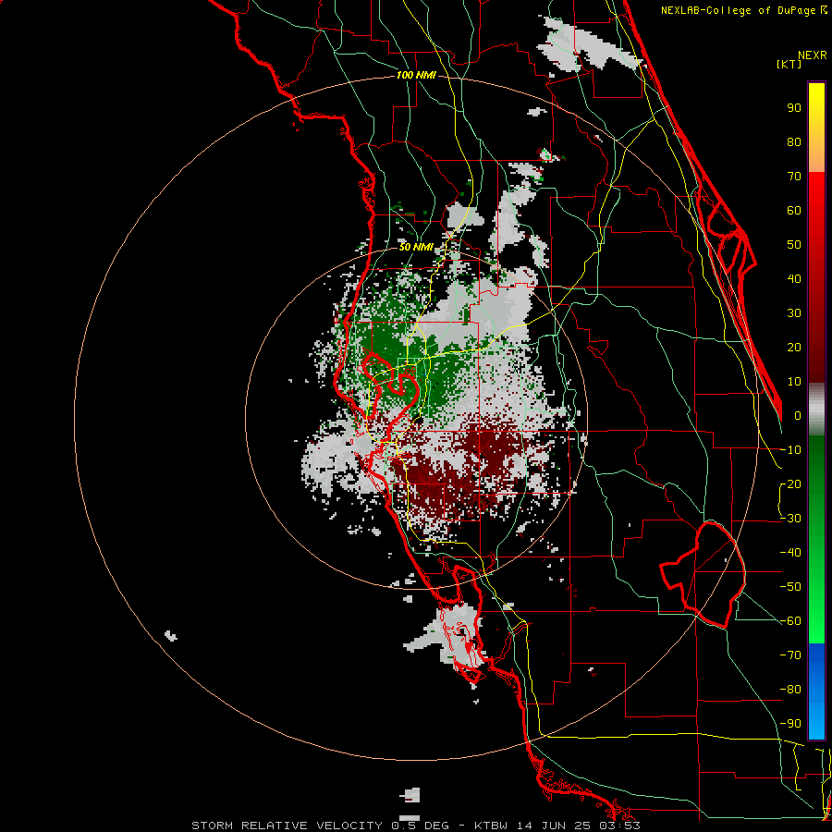Click the Storm Relative Velocity caption text
Screen dimensions: 832x832
(x=415, y=826)
